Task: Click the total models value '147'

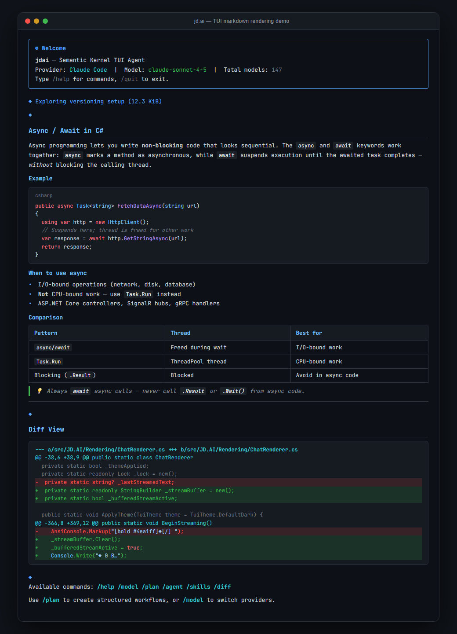Action: click(x=277, y=70)
